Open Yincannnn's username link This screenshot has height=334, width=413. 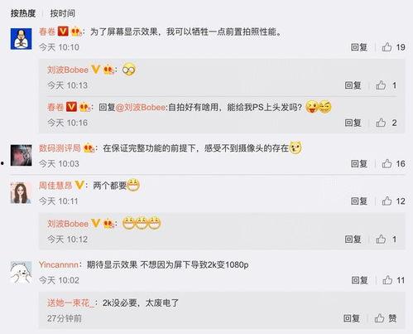point(59,264)
